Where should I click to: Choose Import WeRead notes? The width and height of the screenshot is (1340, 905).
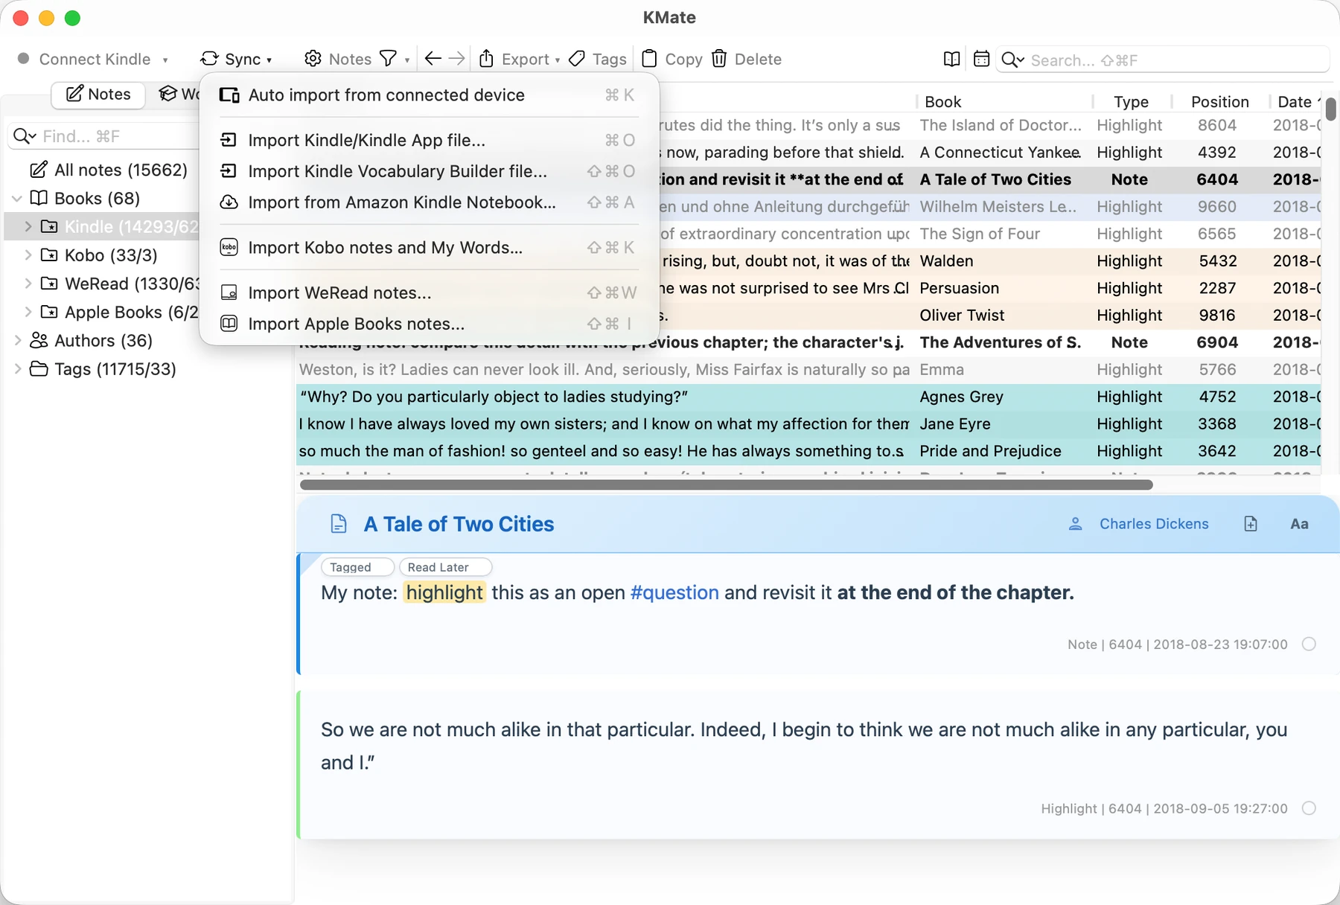(429, 293)
